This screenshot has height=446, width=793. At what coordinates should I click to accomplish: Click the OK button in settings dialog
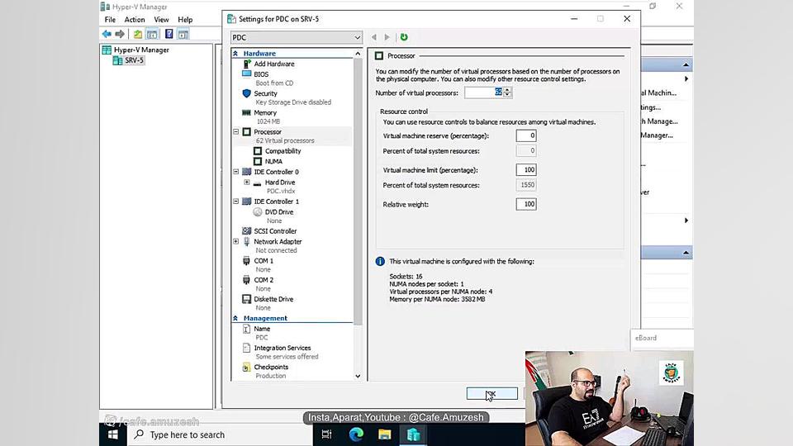(492, 393)
